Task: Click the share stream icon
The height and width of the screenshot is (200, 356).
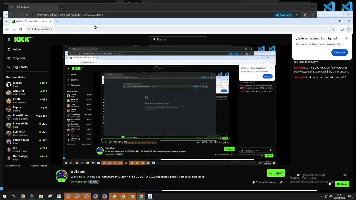Action: 281,182
